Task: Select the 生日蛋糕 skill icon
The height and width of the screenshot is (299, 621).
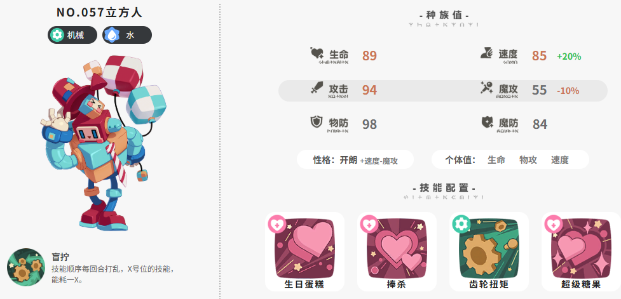Action: (304, 248)
